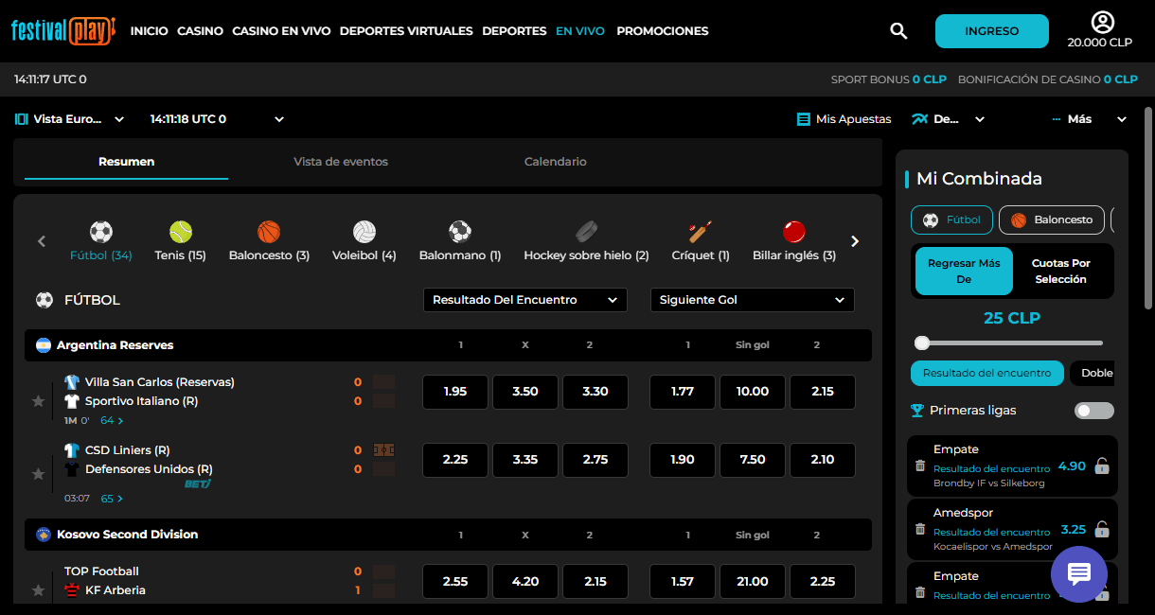Screen dimensions: 1155x615
Task: Delete the Brondby IF vs Silkeborg selection
Action: pyautogui.click(x=919, y=466)
